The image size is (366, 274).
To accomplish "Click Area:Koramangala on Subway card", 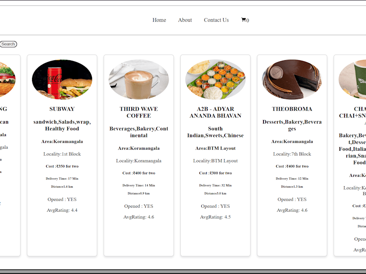I will pos(62,142).
